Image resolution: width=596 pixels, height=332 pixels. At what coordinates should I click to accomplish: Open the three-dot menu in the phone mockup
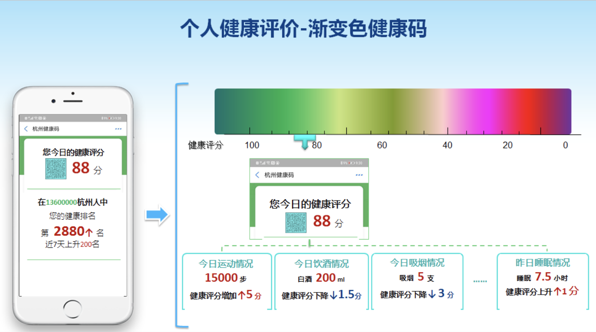pyautogui.click(x=118, y=129)
